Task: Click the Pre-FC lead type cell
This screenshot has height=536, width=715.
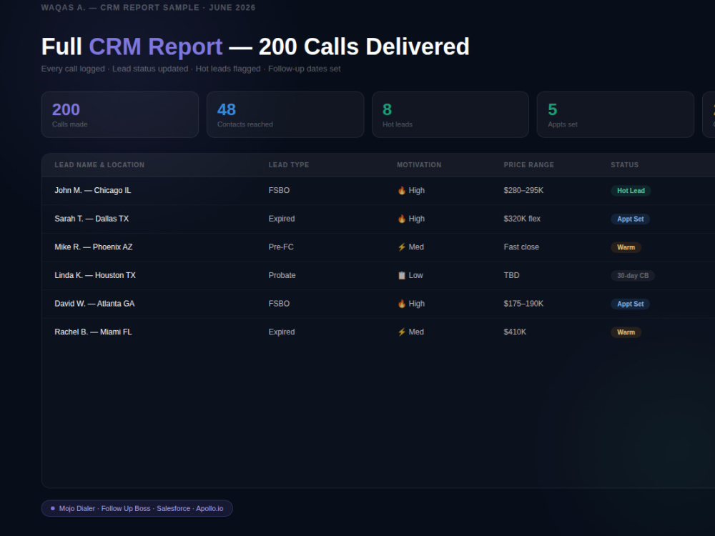Action: coord(281,247)
